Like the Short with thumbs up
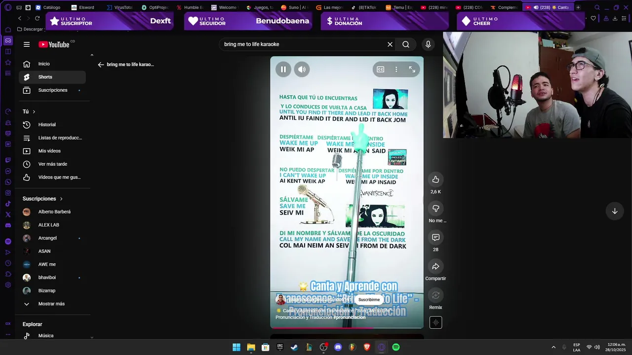The width and height of the screenshot is (632, 355). pos(435,179)
